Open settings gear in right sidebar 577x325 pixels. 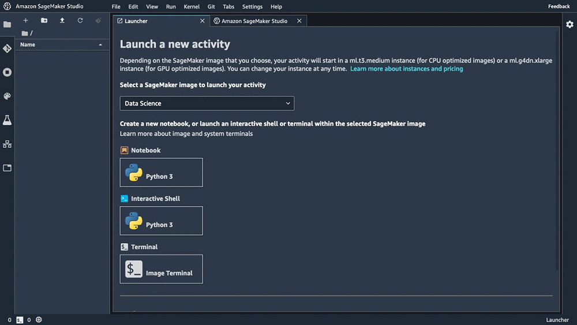tap(569, 24)
